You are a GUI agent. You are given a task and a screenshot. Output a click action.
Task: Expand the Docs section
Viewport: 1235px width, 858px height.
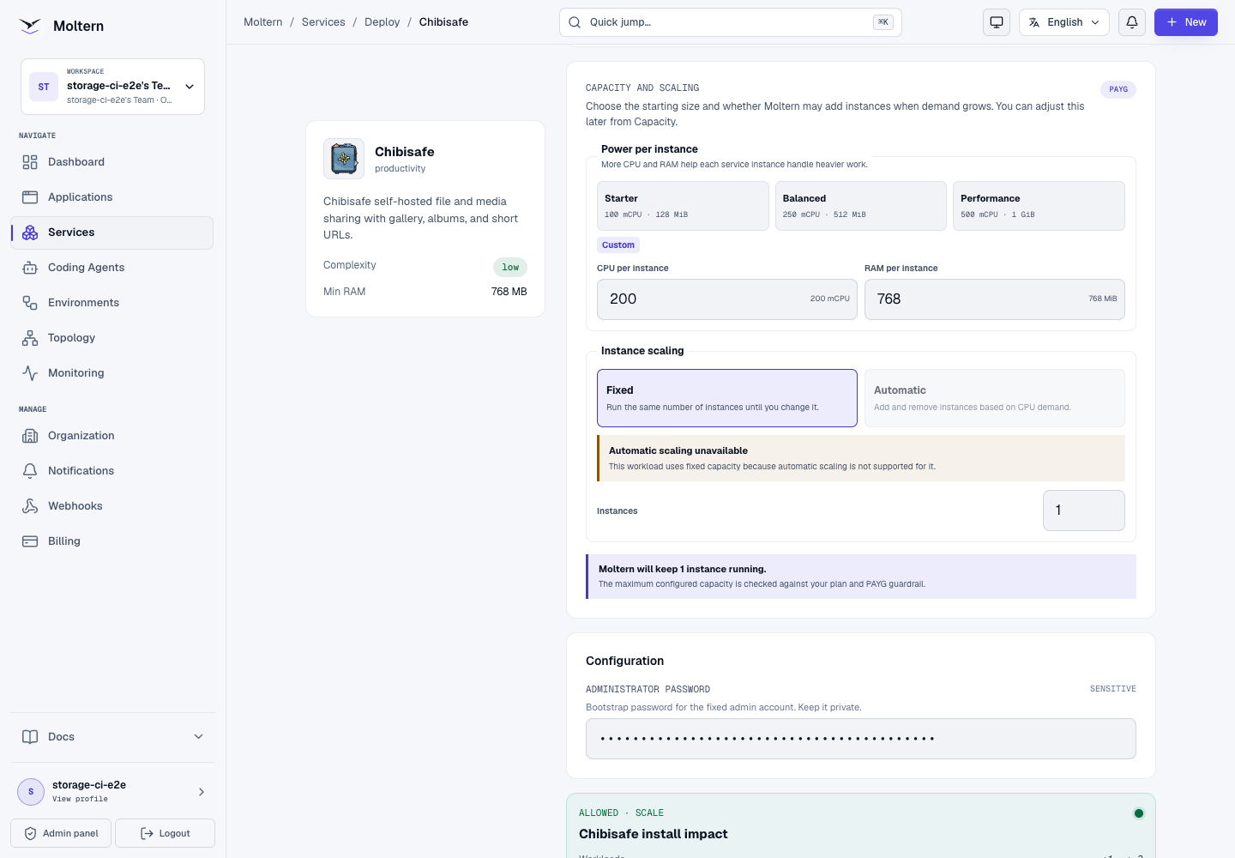tap(112, 737)
